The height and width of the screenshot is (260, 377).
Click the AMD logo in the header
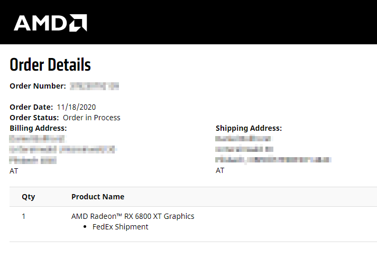point(50,22)
